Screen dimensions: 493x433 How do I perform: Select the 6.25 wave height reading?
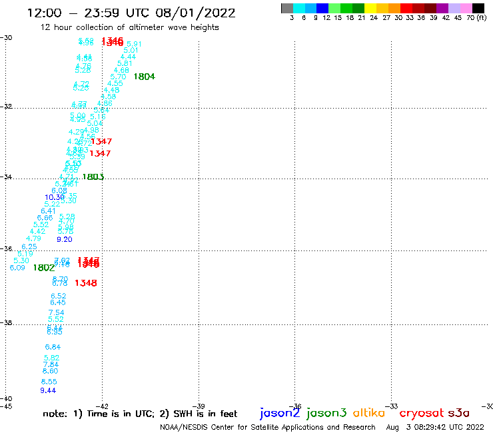pyautogui.click(x=29, y=247)
